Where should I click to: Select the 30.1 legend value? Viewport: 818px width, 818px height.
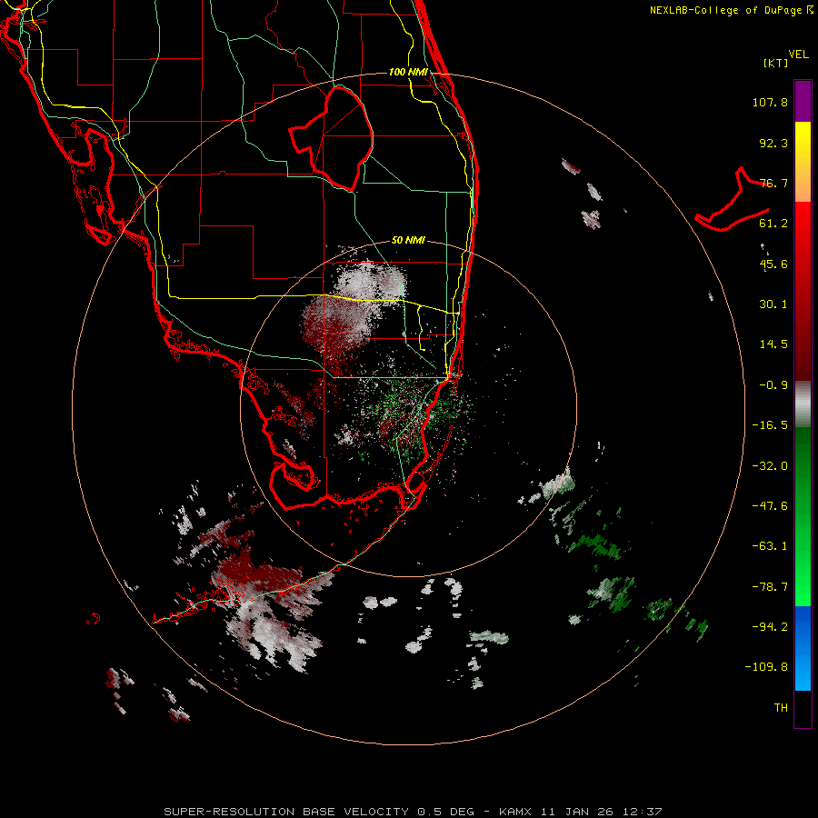click(773, 304)
